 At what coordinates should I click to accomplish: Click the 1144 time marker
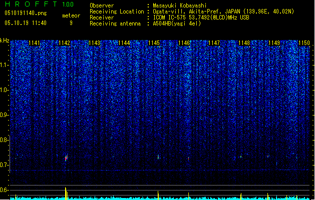coord(124,43)
